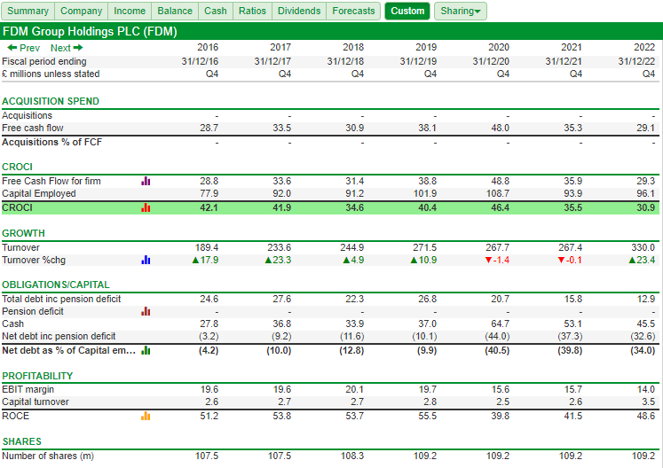Click the FDM Group Holdings PLC title
Screen dimensions: 663x468
(90, 32)
